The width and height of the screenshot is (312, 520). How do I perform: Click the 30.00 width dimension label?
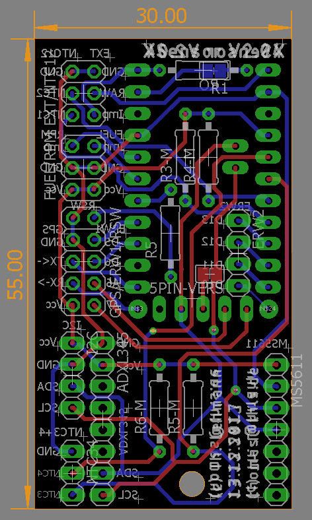[161, 16]
